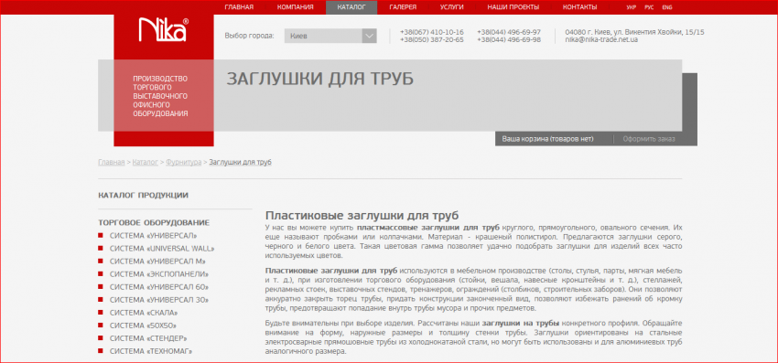Click the Фурнитура breadcrumb
The image size is (778, 363).
[x=184, y=162]
